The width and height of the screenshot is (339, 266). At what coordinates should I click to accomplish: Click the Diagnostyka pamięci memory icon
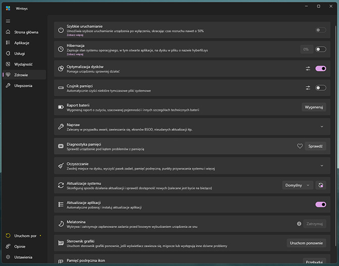[x=61, y=146]
